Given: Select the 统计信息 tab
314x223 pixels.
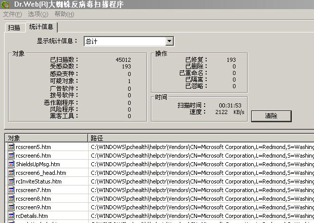Looking at the screenshot, I should pos(41,27).
